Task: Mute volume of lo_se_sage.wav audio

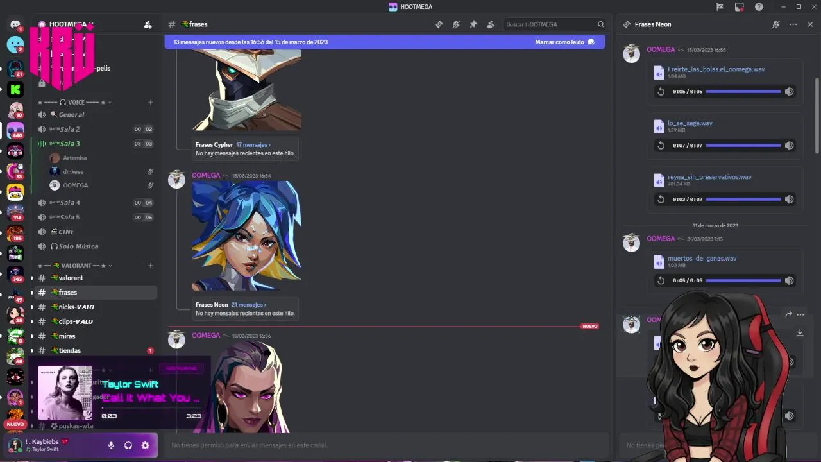Action: [x=789, y=146]
